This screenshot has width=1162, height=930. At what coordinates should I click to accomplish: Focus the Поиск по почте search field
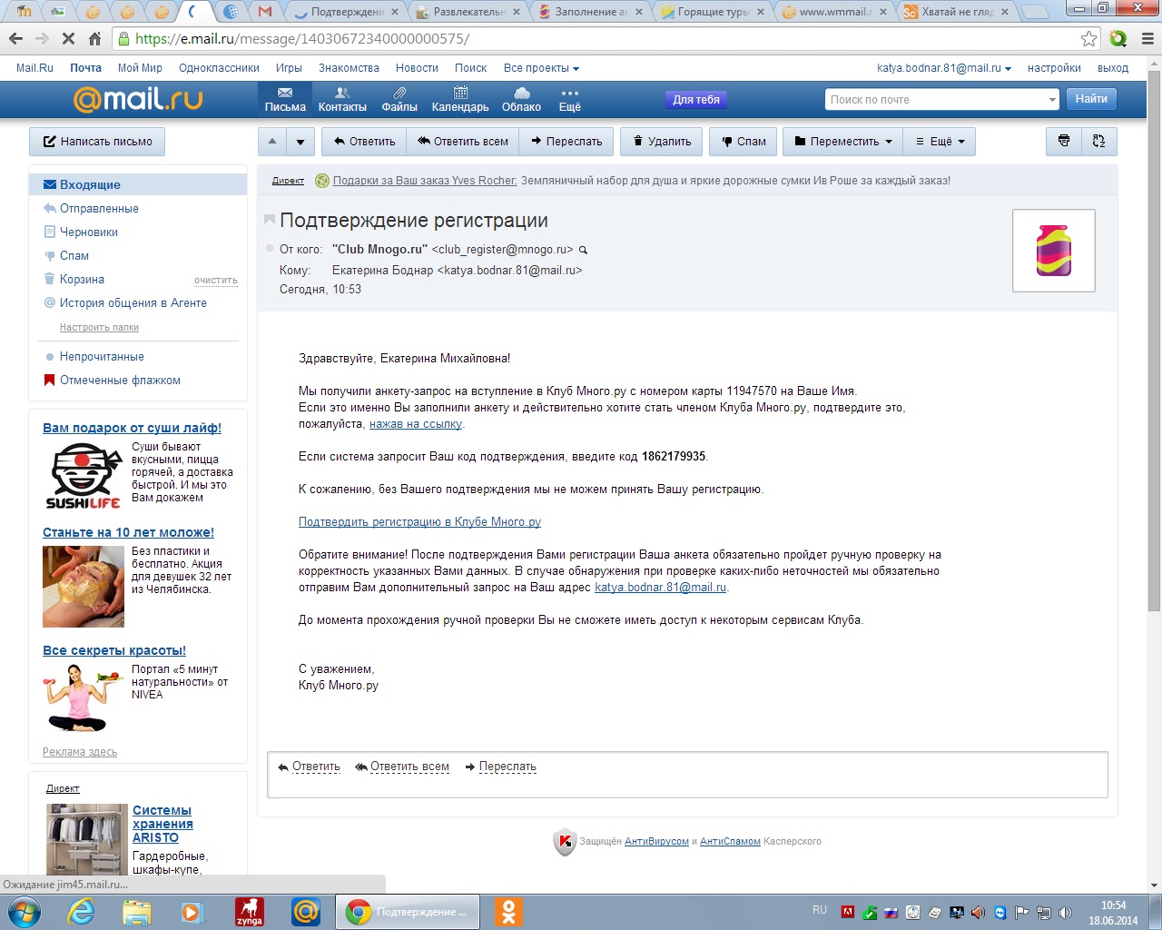point(935,100)
